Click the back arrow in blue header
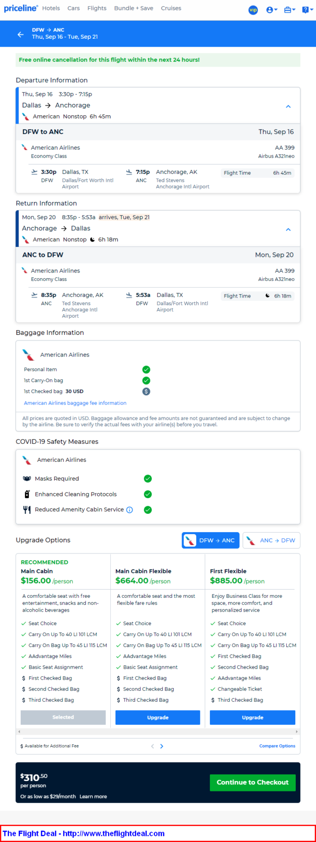Screen dimensions: 316x842 20,34
